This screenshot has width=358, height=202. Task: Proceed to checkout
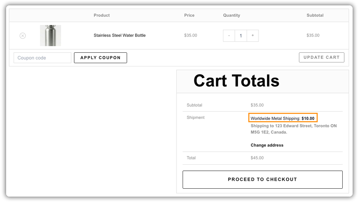(262, 180)
